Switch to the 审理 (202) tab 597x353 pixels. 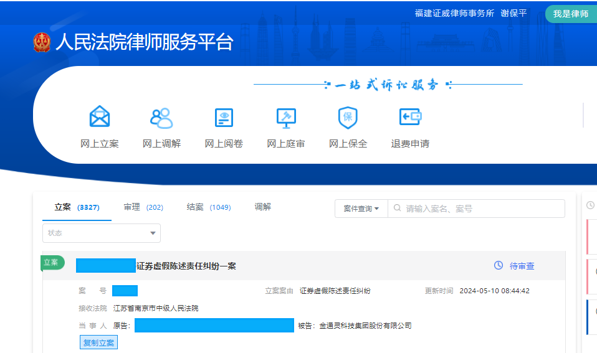pos(143,207)
